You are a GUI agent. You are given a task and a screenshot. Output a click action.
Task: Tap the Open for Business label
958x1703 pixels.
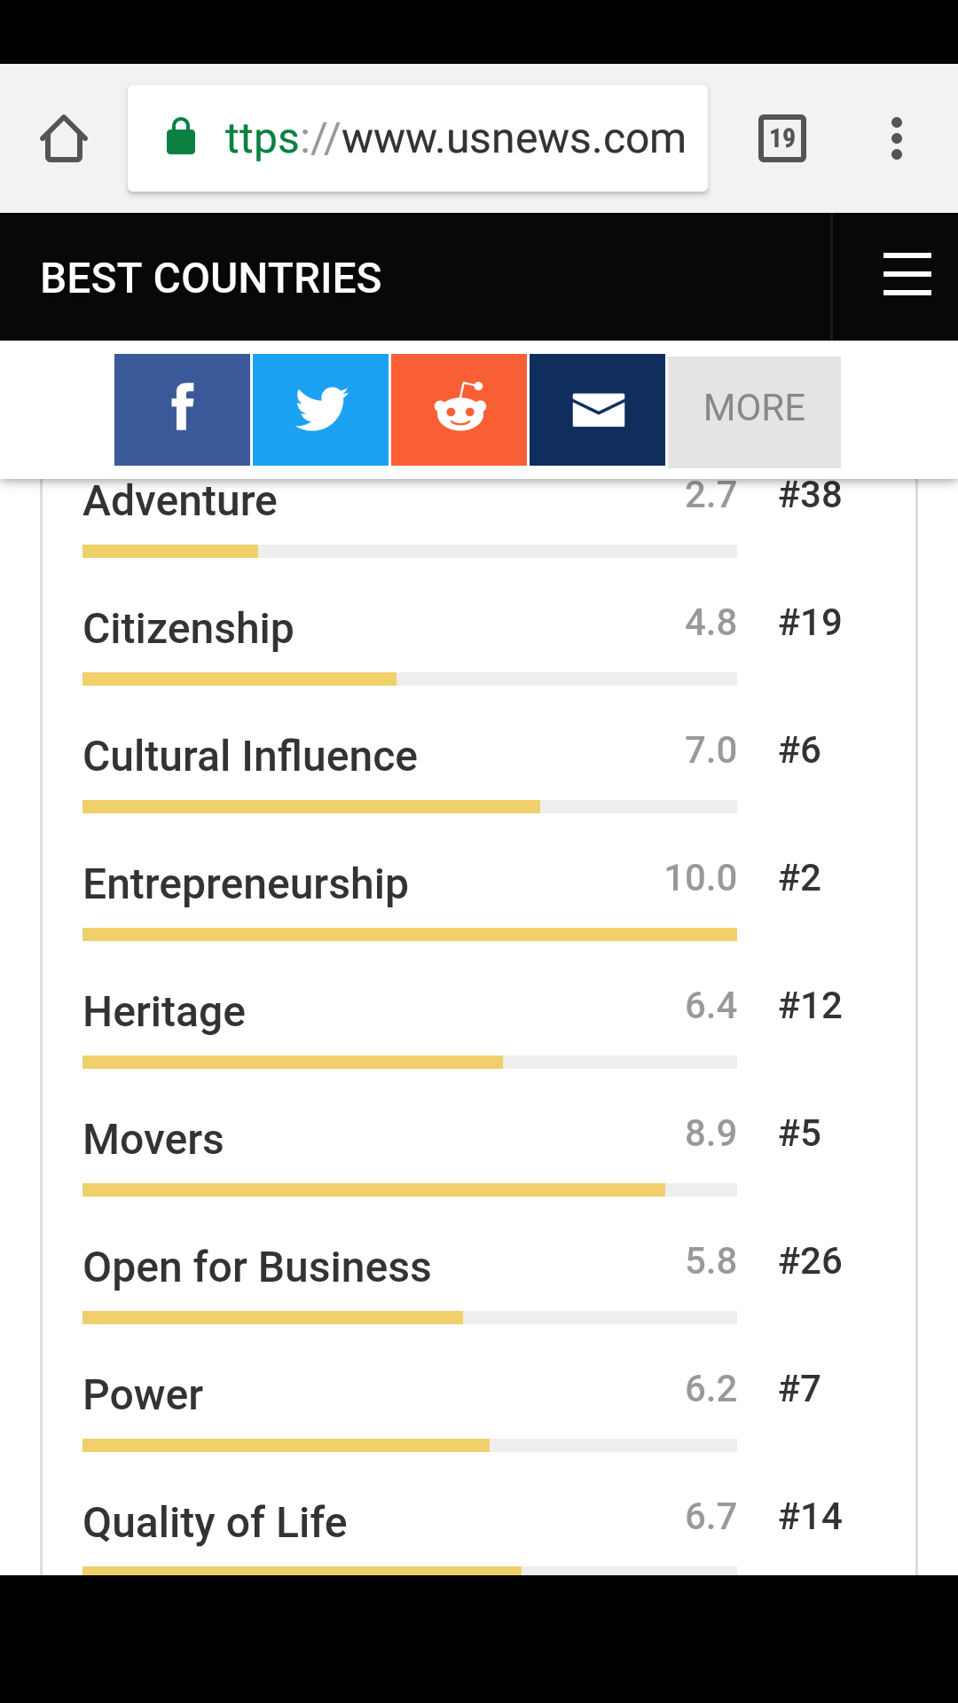pyautogui.click(x=257, y=1267)
